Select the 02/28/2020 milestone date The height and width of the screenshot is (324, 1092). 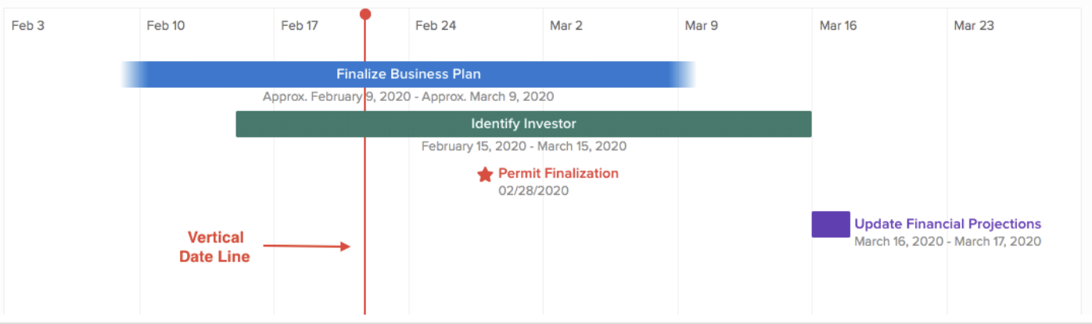[533, 191]
